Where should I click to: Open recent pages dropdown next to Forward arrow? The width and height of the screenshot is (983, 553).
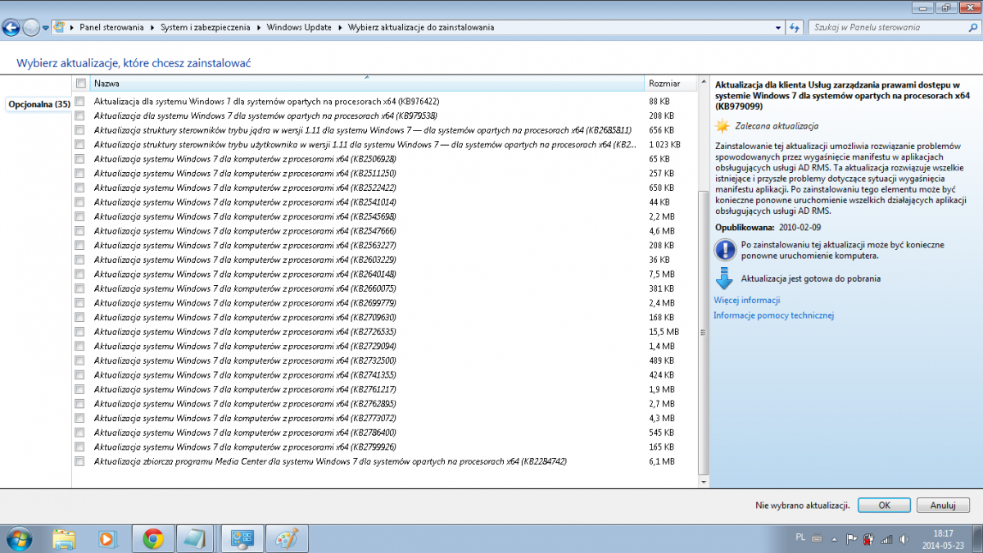[x=46, y=28]
